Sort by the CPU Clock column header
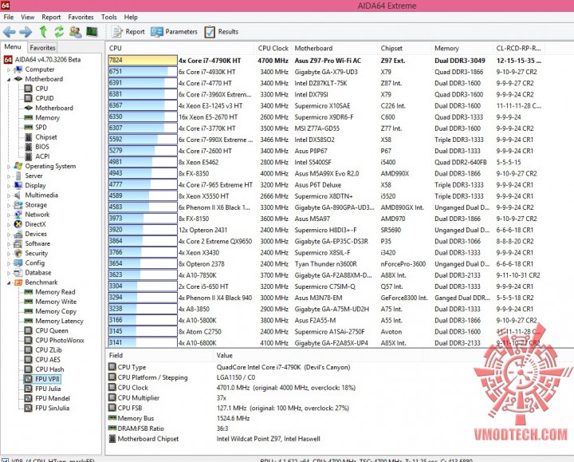The height and width of the screenshot is (462, 574). pos(273,49)
